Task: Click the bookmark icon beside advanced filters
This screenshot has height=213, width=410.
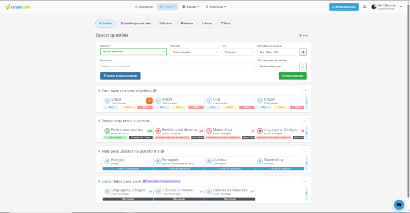Action: coord(303,66)
